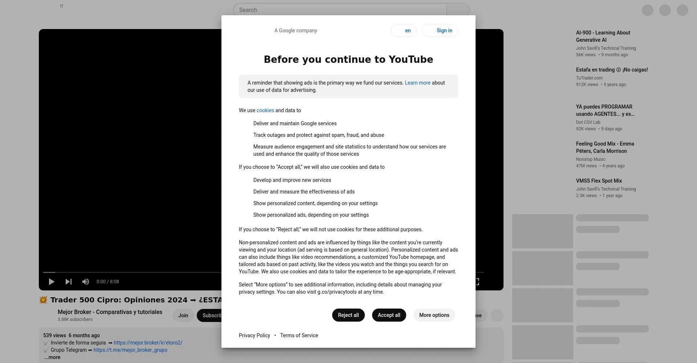Open the cookies link

point(265,110)
